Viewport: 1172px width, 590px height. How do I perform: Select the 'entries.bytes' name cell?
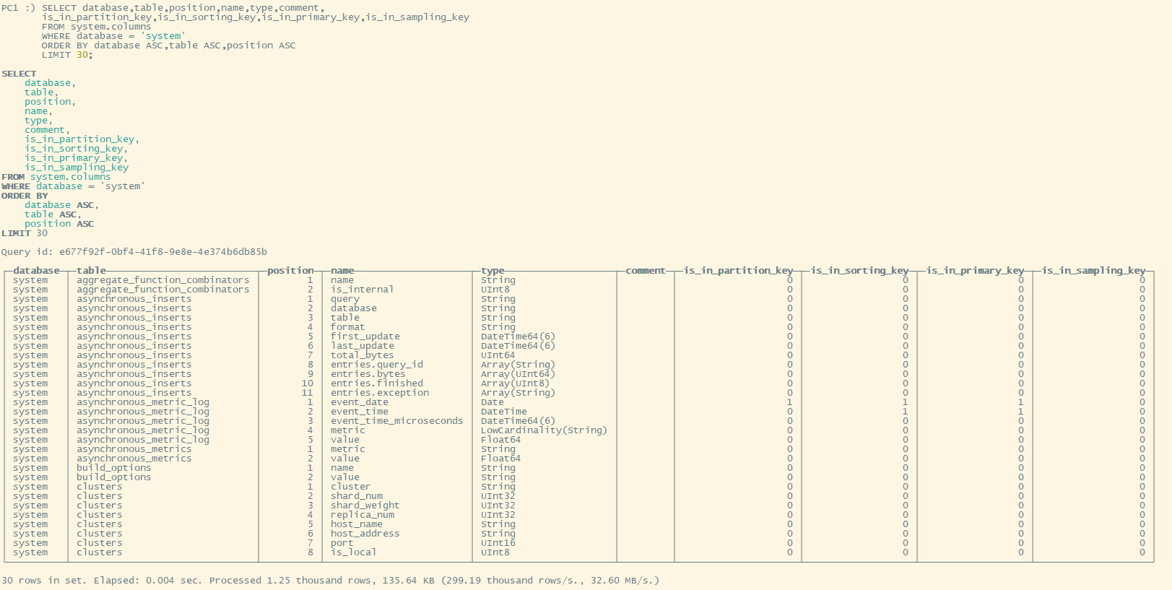[x=368, y=374]
